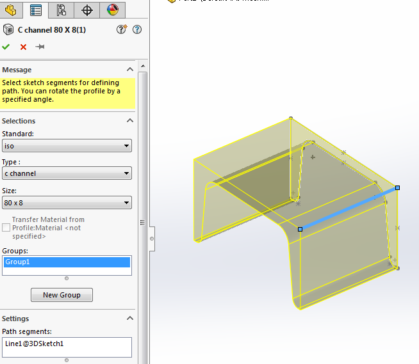Pin the PropertyManager with the pushpin

[40, 47]
